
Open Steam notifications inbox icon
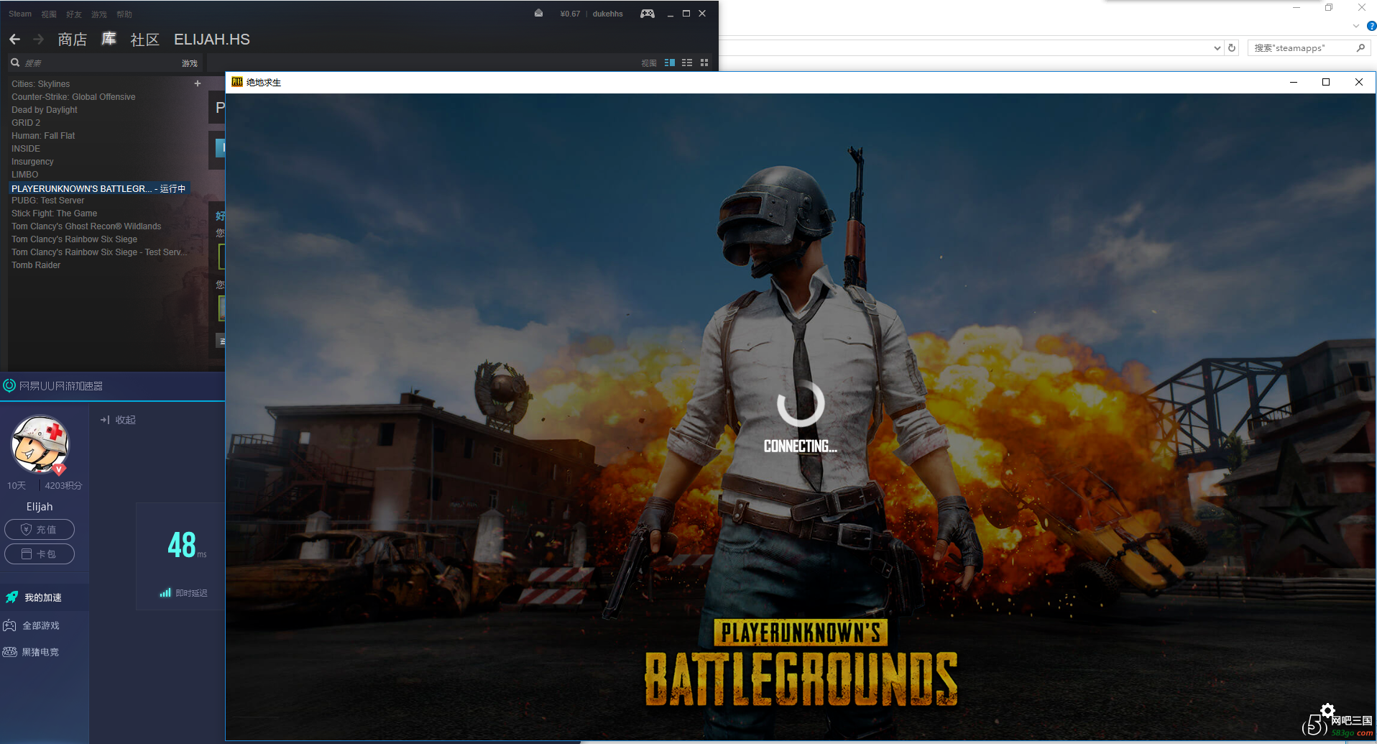point(538,14)
